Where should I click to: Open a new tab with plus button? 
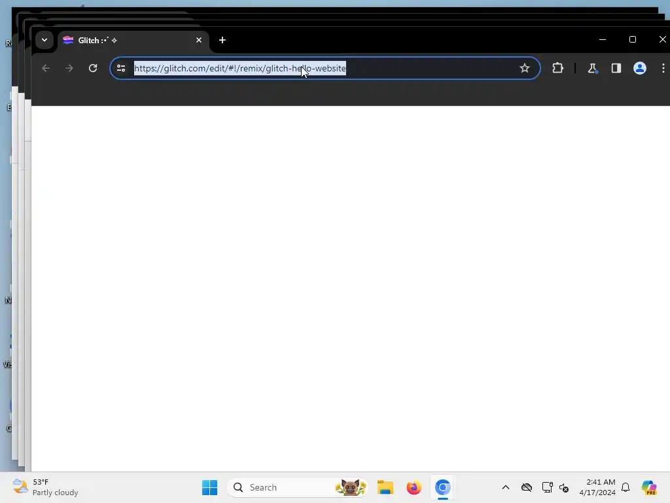pos(222,40)
